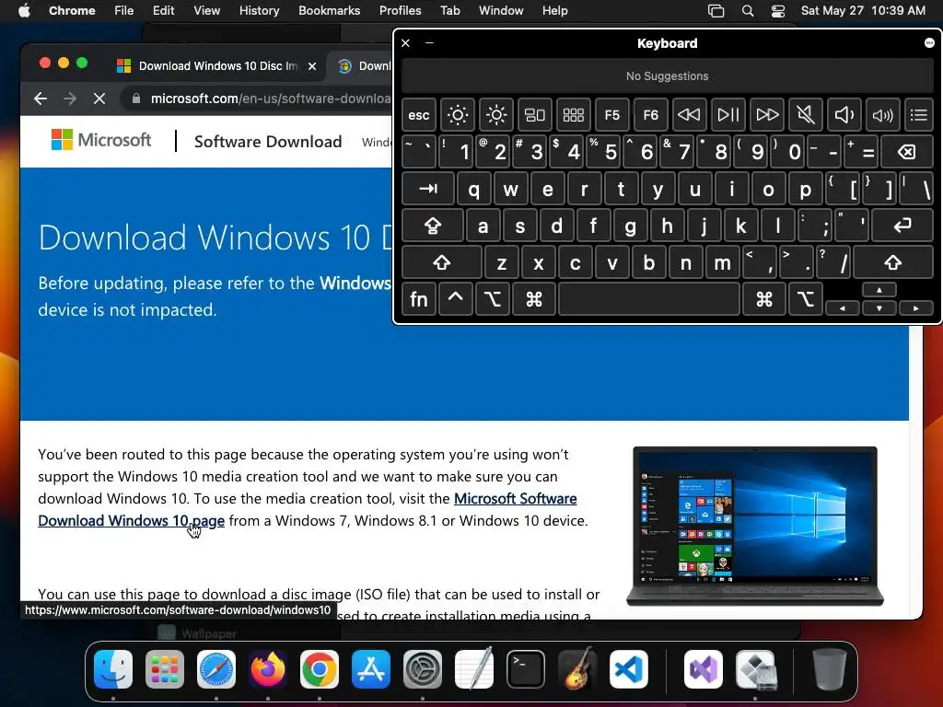Toggle the right option key
The image size is (943, 707).
(806, 299)
